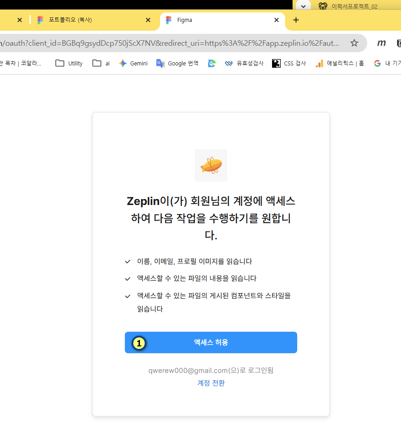401x442 pixels.
Task: Bookmark this page with the star icon
Action: 354,43
